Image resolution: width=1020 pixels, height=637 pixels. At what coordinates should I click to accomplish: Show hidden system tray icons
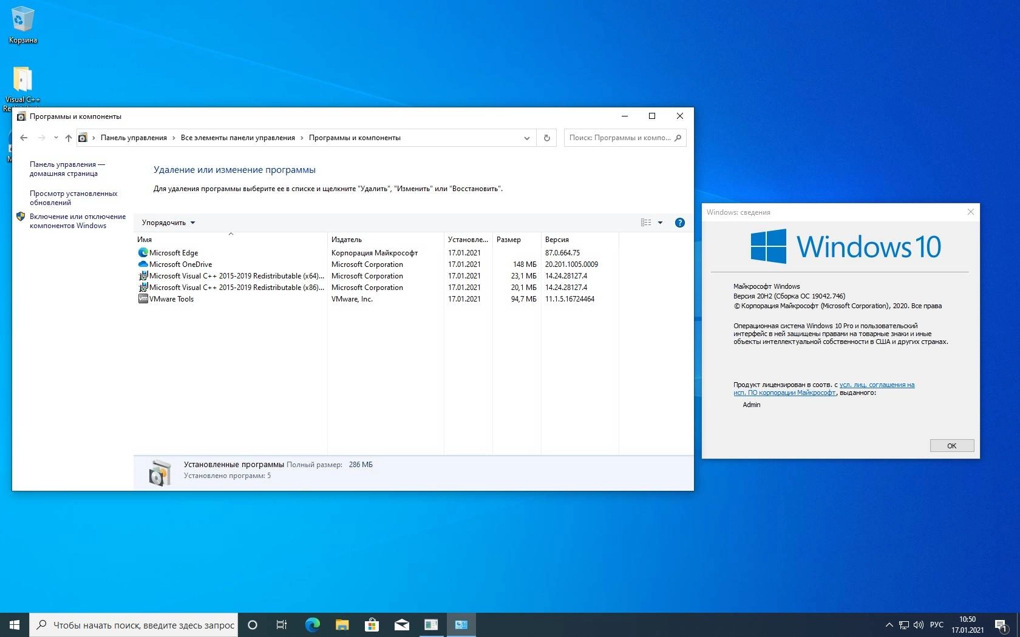(x=889, y=625)
